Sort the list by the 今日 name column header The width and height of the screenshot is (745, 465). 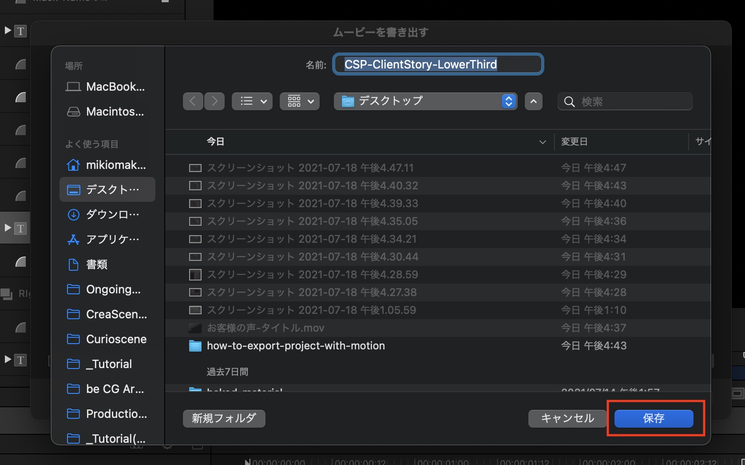click(360, 142)
